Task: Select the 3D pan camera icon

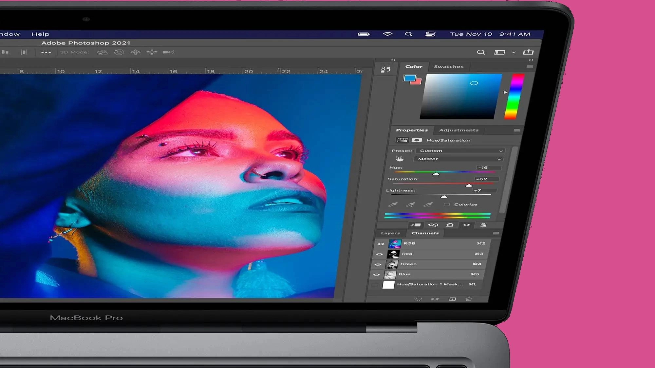Action: (135, 52)
